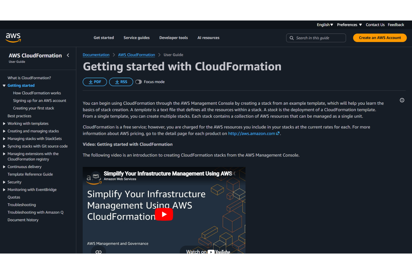This screenshot has height=274, width=412.
Task: Expand Managing extensions with the CloudFormation registry arrow
Action: click(x=4, y=154)
